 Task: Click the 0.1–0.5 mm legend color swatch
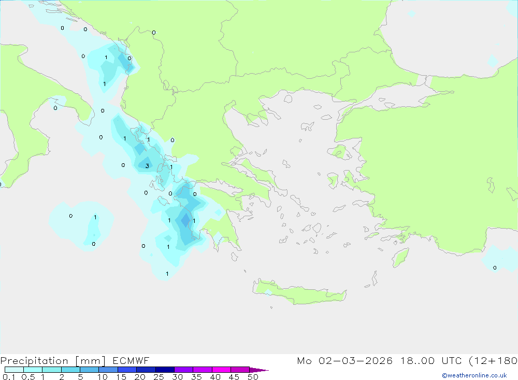pos(14,370)
